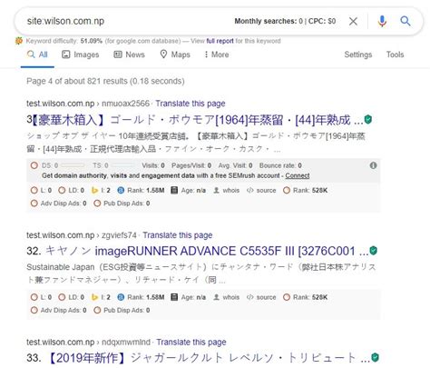This screenshot has width=430, height=368.
Task: Clear the search box with the X icon
Action: click(x=353, y=21)
